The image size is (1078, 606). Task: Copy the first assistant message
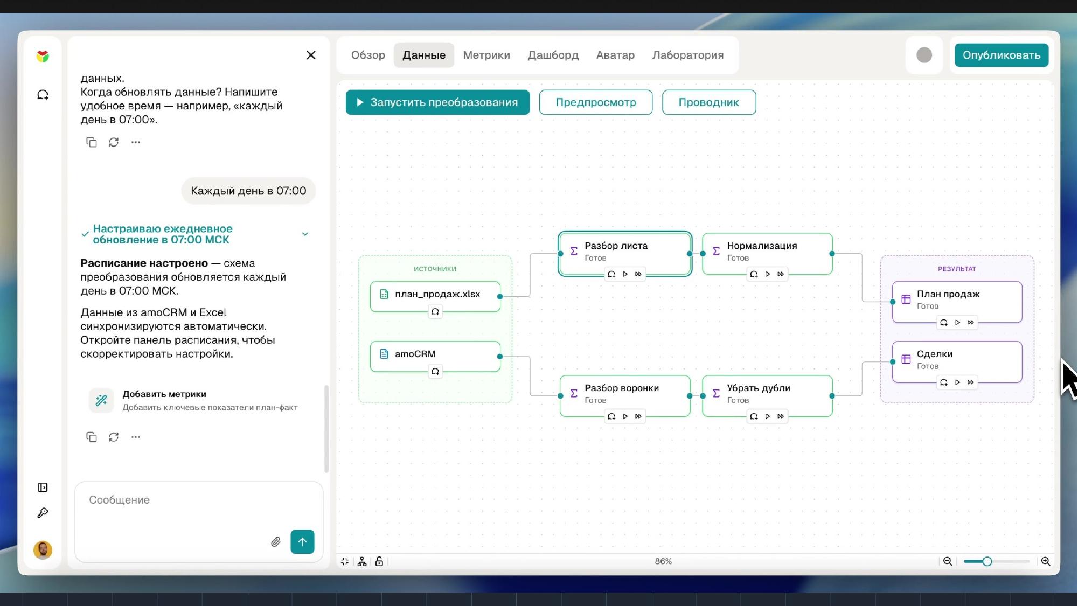tap(92, 142)
